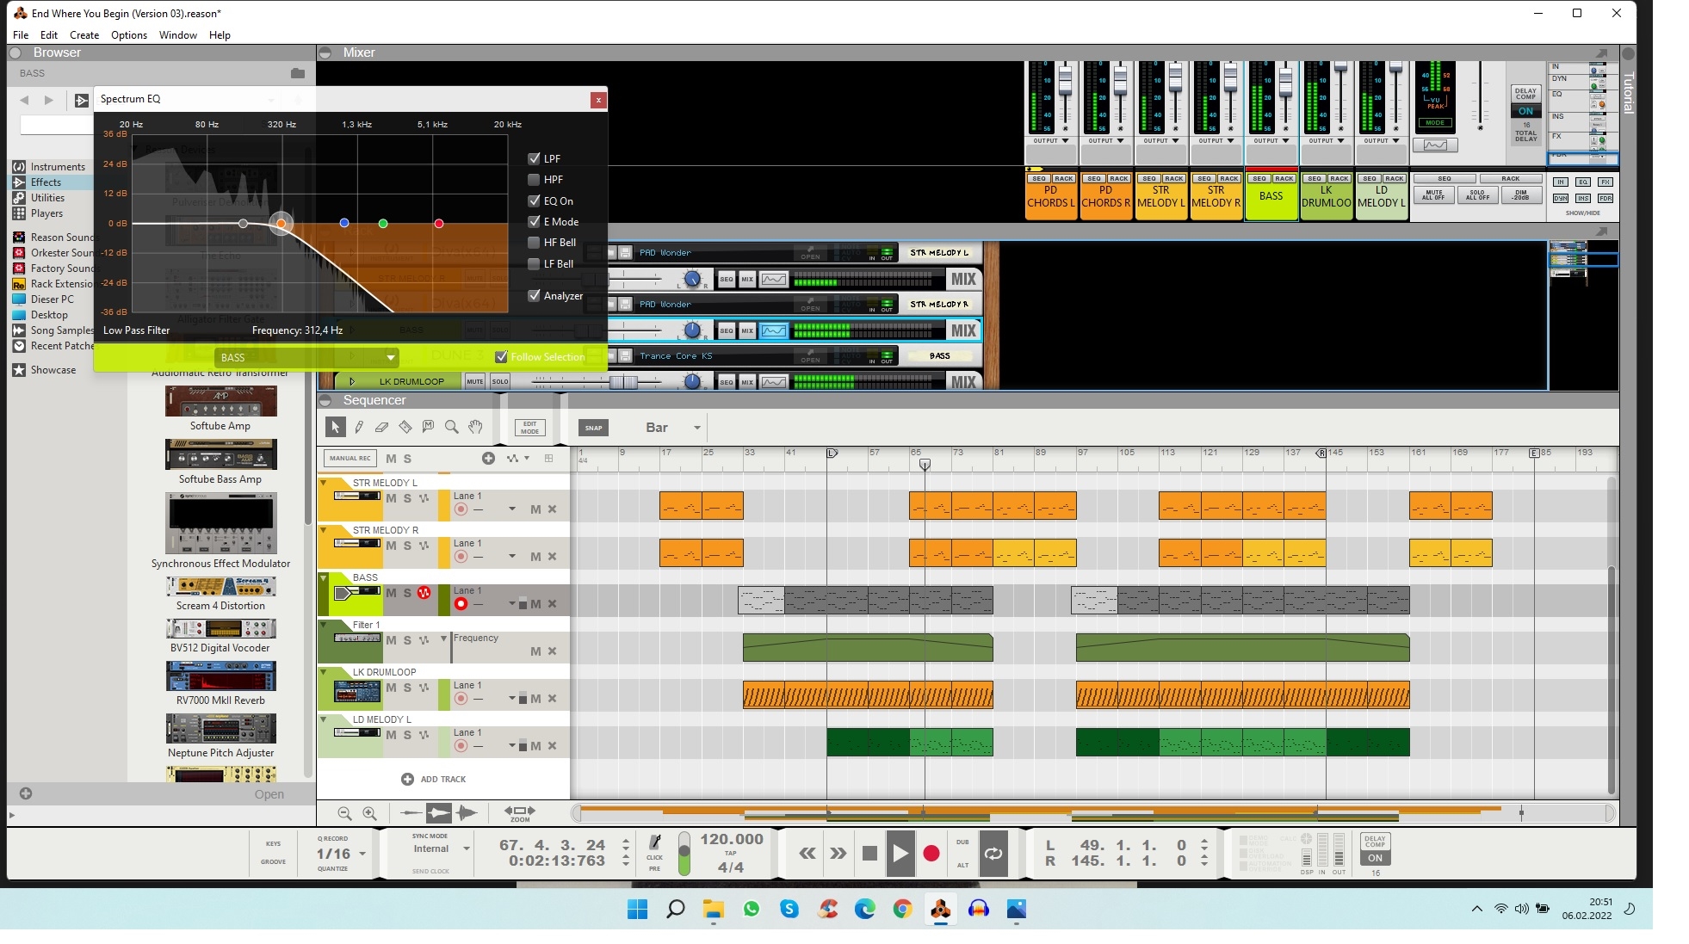Image resolution: width=1689 pixels, height=944 pixels.
Task: Select the arrow Selection tool in sequencer
Action: (x=336, y=427)
